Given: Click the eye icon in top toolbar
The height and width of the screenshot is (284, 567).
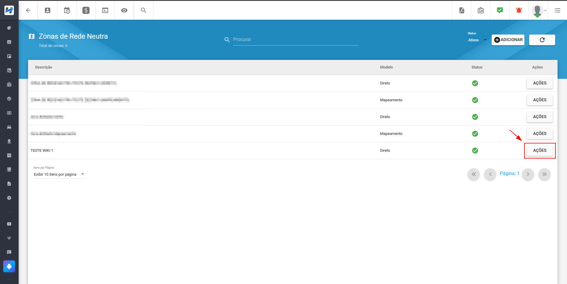Looking at the screenshot, I should point(124,10).
